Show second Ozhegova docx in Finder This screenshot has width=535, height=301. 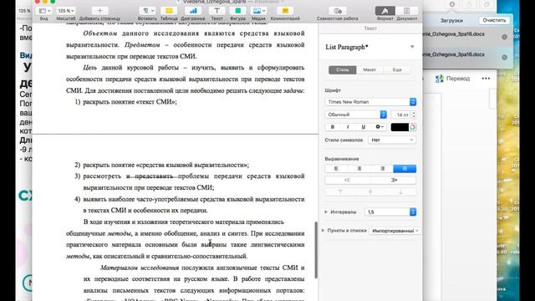pos(504,58)
